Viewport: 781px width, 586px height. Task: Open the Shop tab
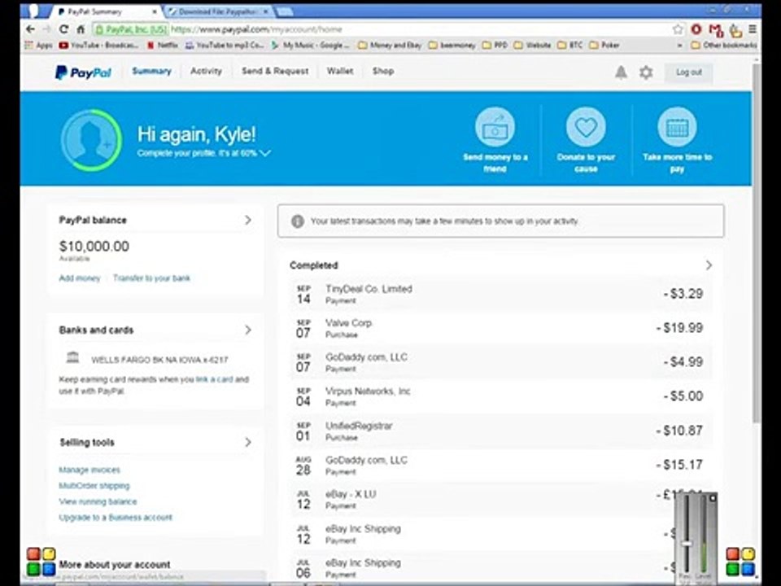383,71
